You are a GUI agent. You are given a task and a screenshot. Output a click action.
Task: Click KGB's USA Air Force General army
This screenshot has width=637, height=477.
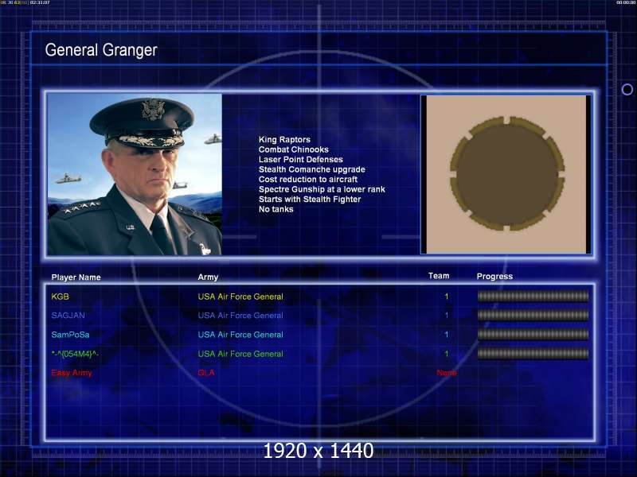(240, 297)
